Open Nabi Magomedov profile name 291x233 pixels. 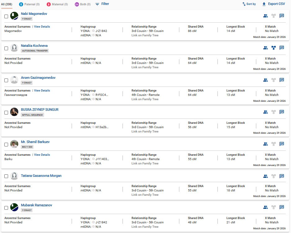(34, 14)
